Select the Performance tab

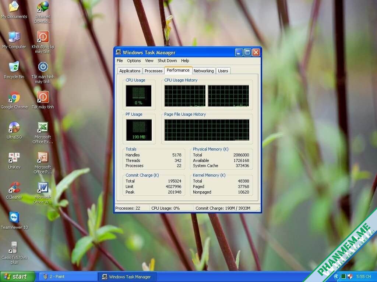[178, 70]
